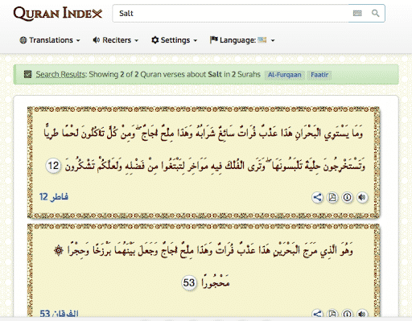Click the magnifier search button

pyautogui.click(x=375, y=13)
